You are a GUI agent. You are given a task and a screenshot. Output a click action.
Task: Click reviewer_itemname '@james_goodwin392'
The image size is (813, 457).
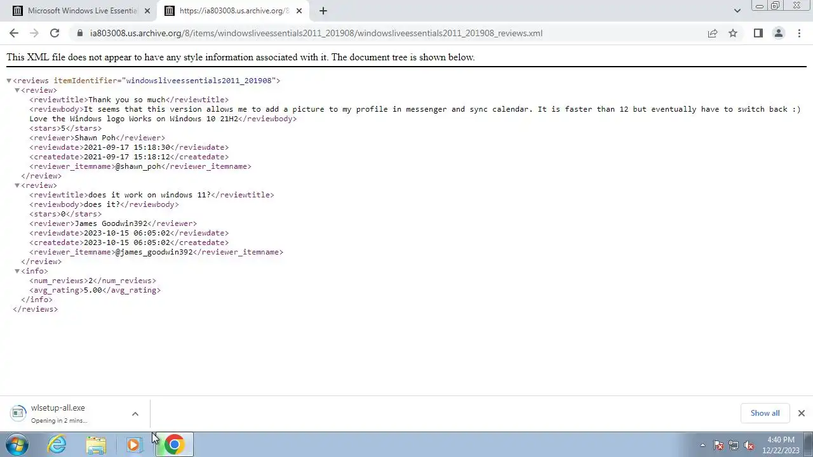(x=154, y=252)
